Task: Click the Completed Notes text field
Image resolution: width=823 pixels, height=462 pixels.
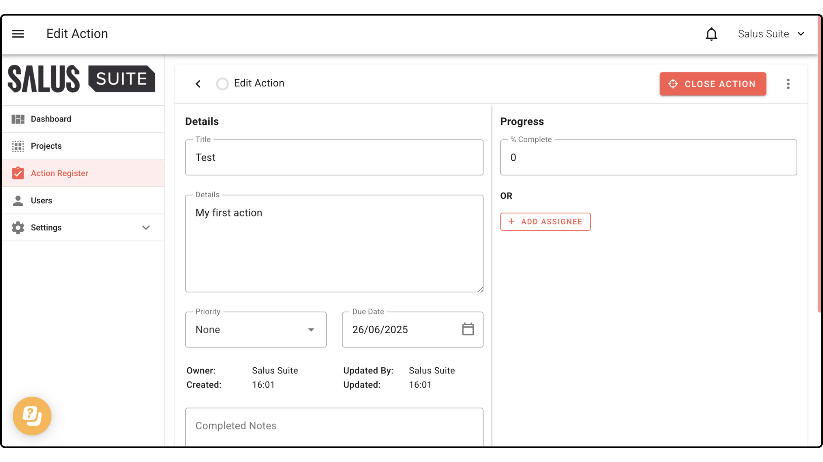Action: click(x=334, y=426)
